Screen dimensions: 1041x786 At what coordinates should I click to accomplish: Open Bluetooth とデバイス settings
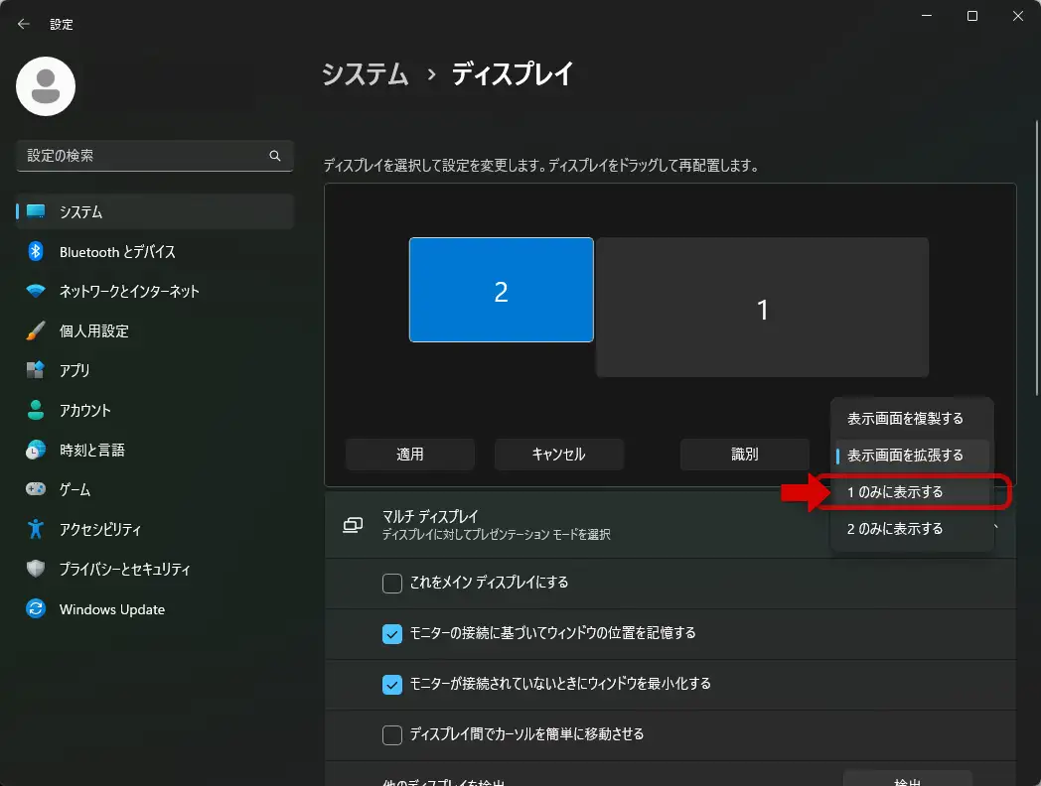click(x=117, y=252)
